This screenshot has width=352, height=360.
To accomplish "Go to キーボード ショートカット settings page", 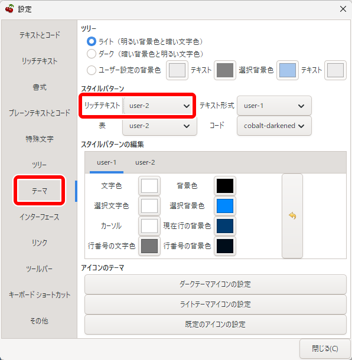I will (40, 295).
